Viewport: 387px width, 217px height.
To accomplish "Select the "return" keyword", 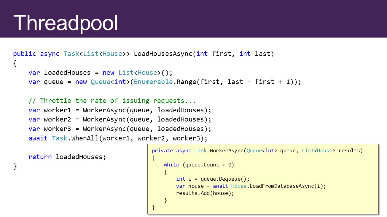I will pyautogui.click(x=40, y=157).
